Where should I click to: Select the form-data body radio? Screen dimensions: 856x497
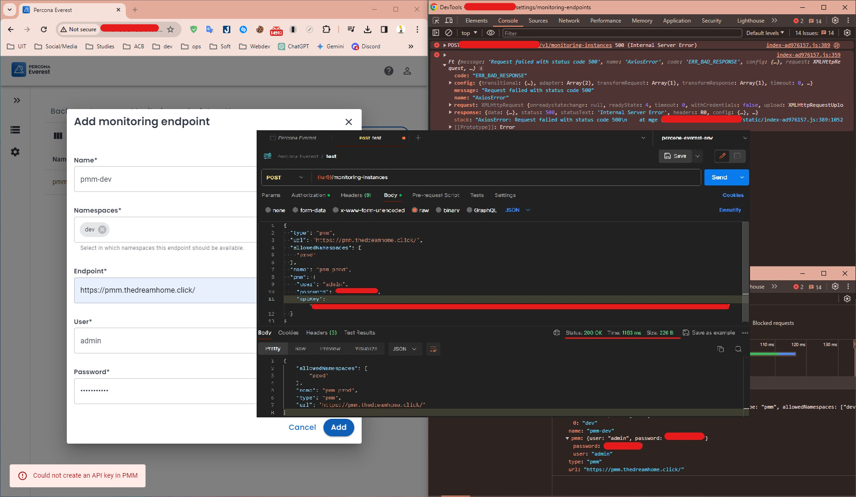point(296,210)
